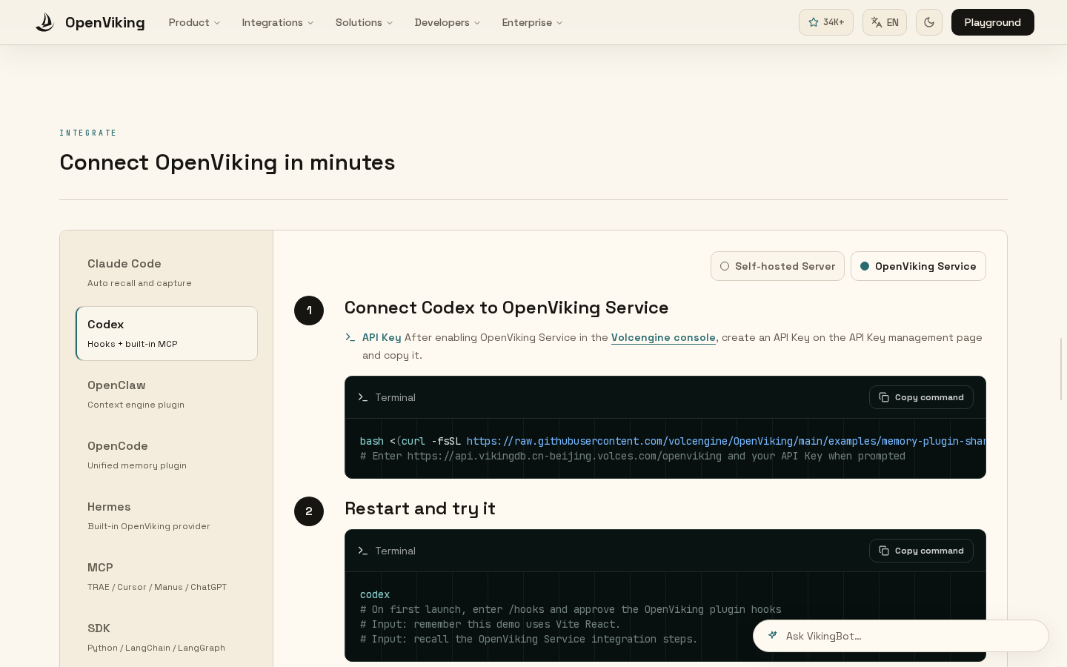Screen dimensions: 1067x667
Task: Expand the Integrations menu
Action: (x=278, y=22)
